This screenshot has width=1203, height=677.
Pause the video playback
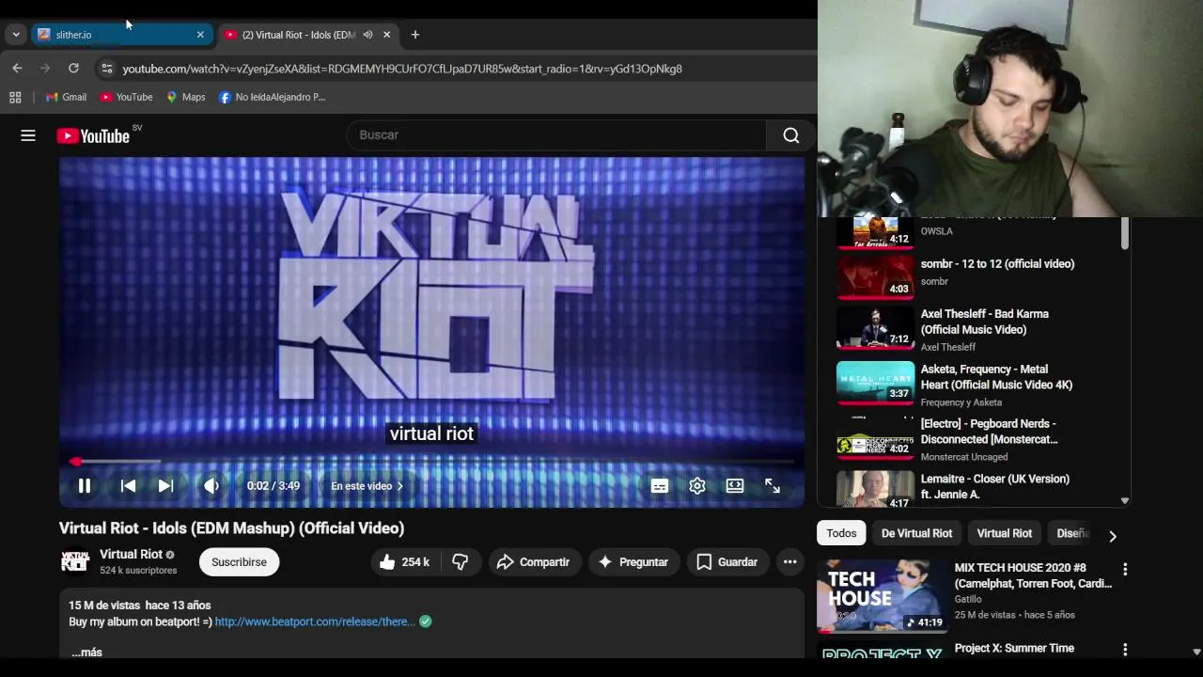coord(84,486)
